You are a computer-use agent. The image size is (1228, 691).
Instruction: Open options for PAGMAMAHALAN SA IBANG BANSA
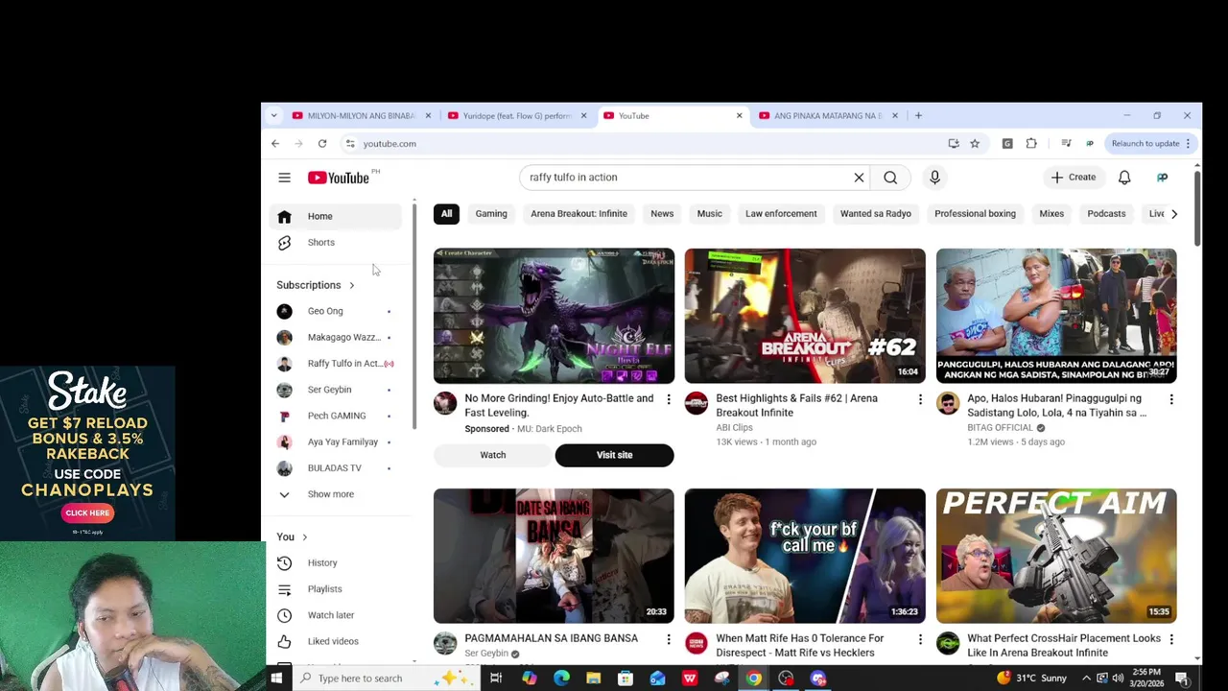(669, 639)
